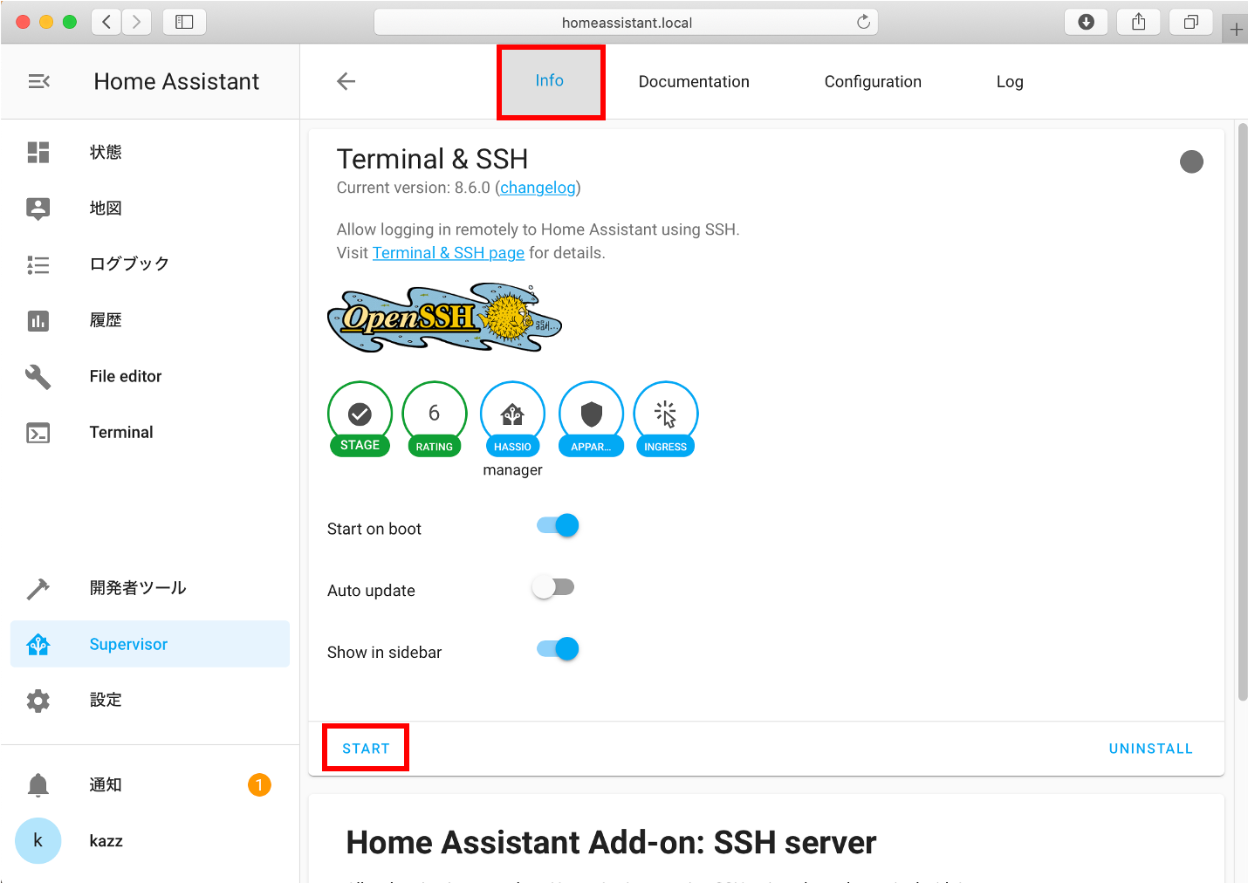Image resolution: width=1248 pixels, height=883 pixels.
Task: Click the Start on boot label
Action: click(374, 529)
